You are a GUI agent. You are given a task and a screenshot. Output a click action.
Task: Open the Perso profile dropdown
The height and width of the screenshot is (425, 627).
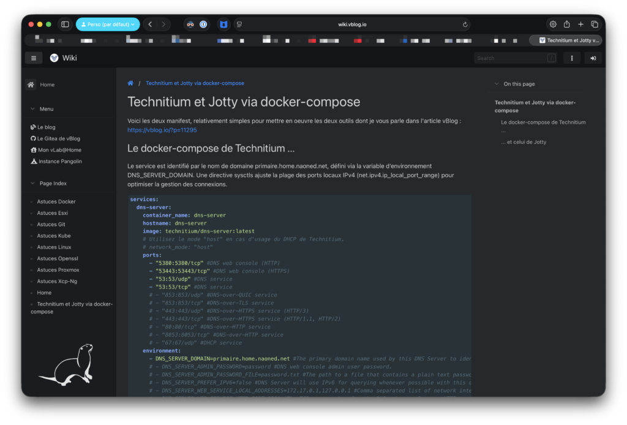click(x=108, y=24)
